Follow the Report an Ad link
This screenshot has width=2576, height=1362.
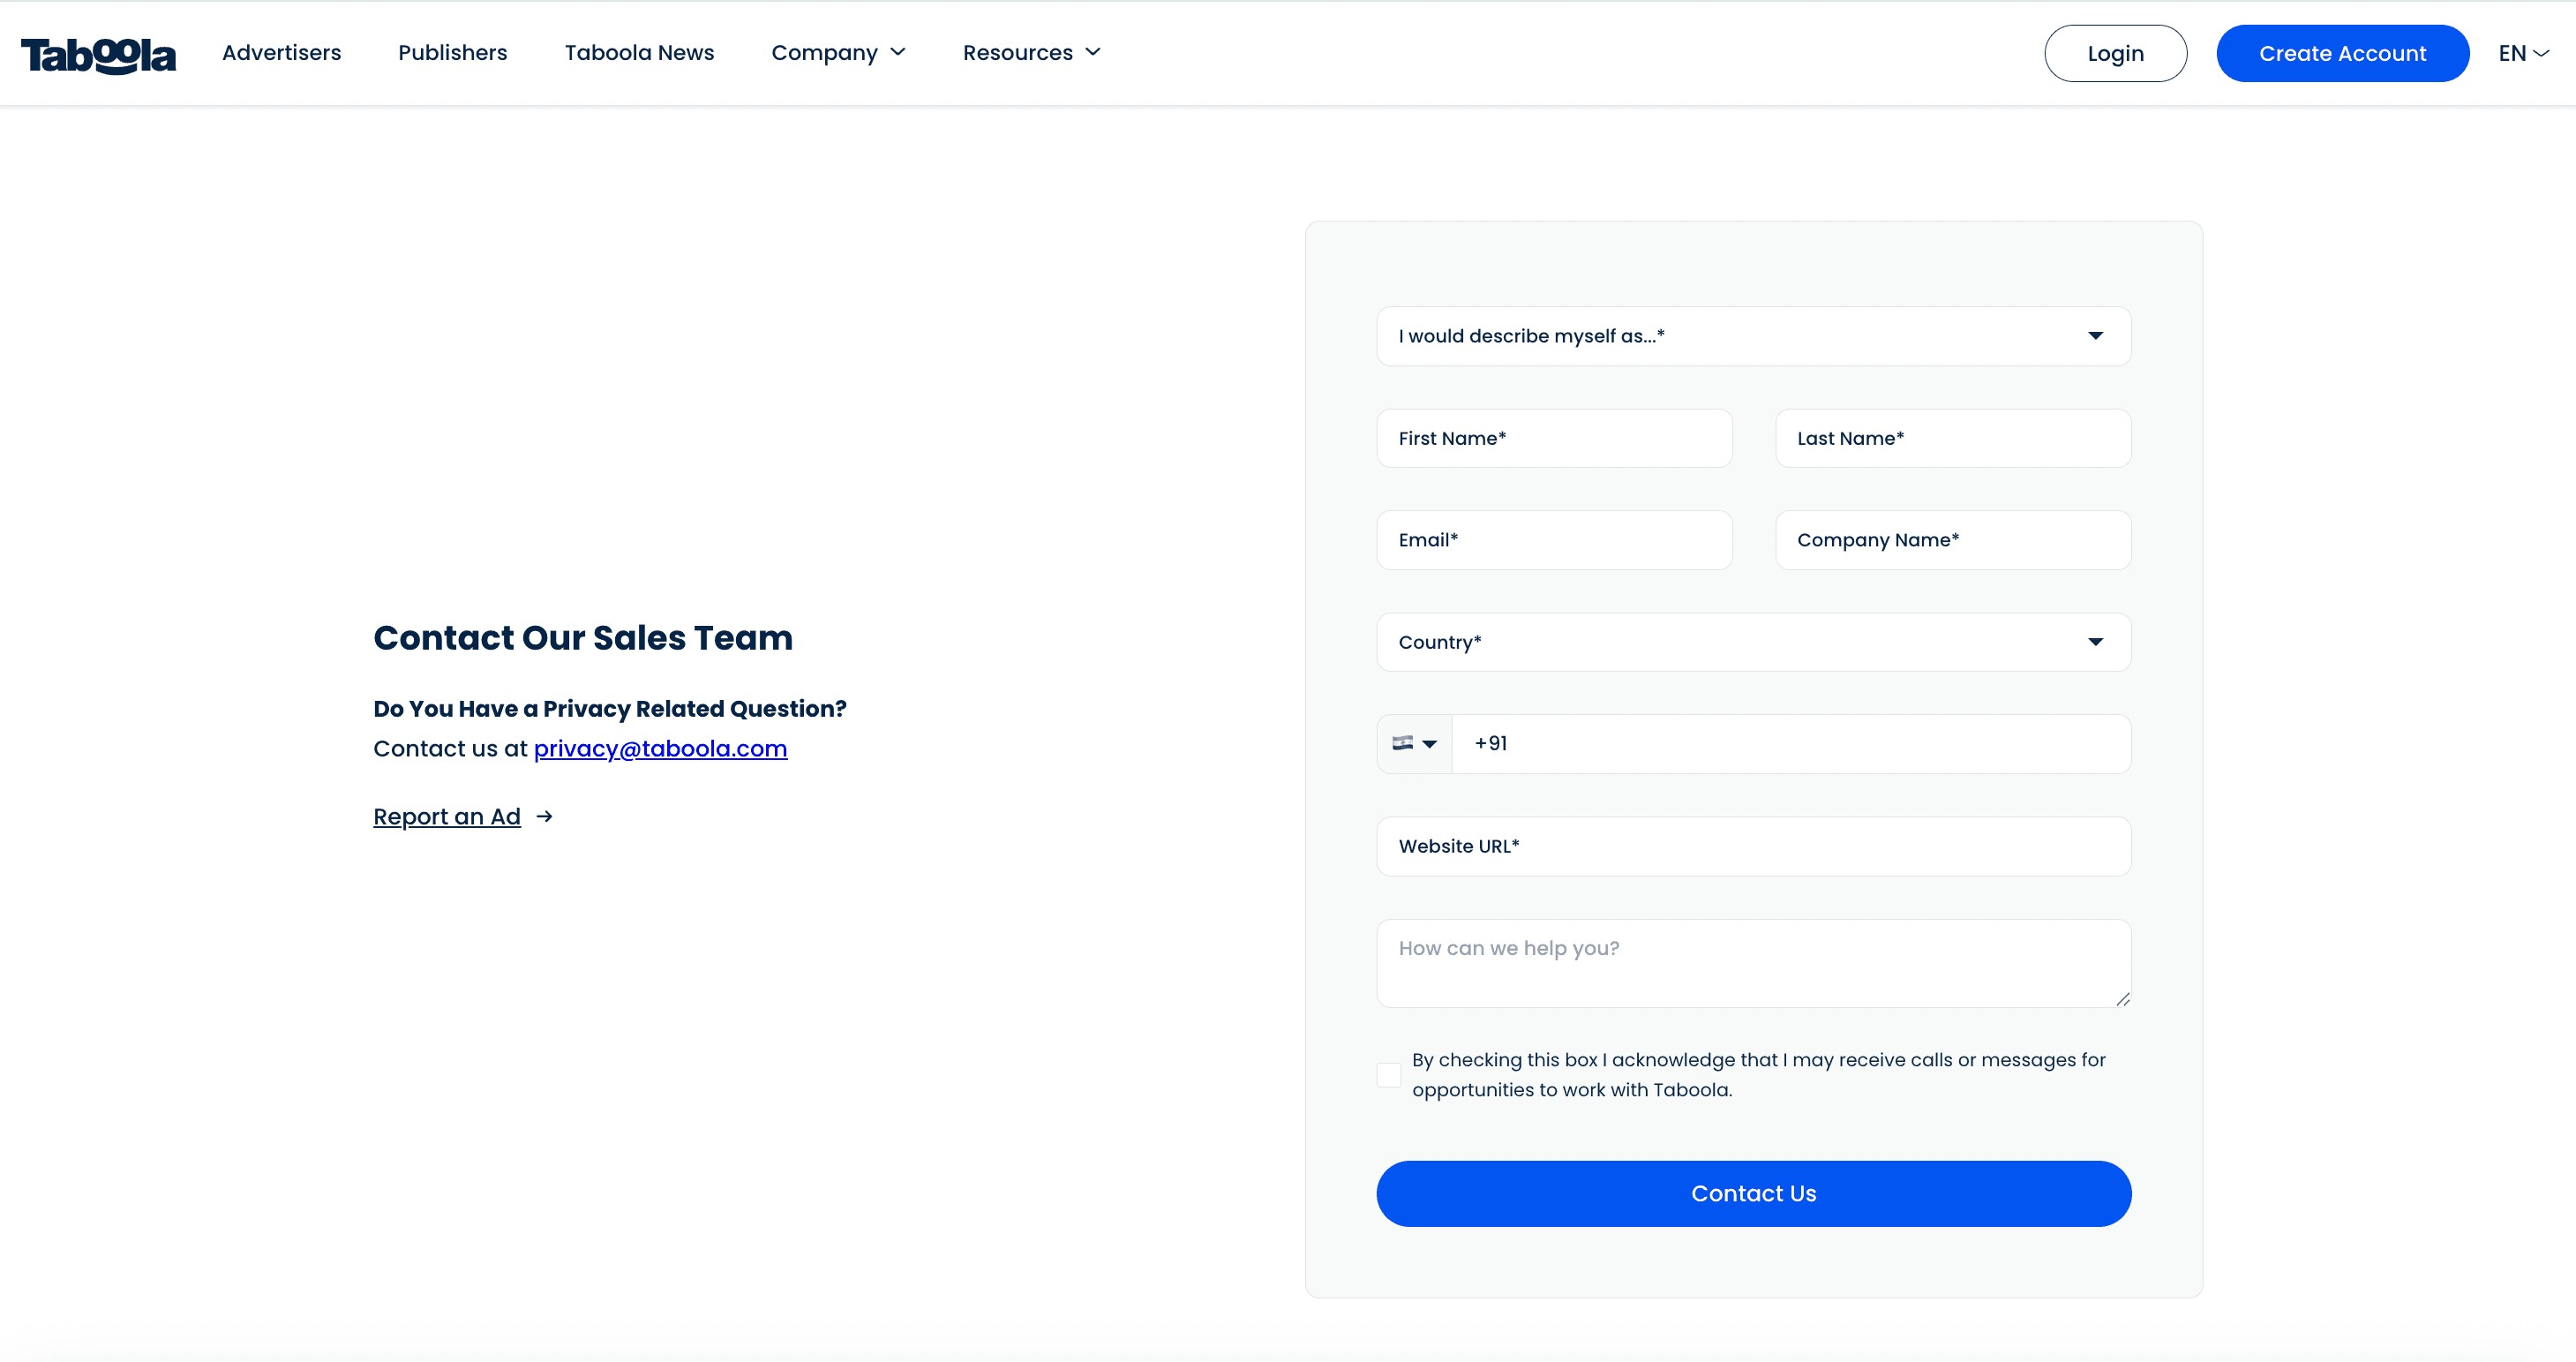pyautogui.click(x=446, y=817)
